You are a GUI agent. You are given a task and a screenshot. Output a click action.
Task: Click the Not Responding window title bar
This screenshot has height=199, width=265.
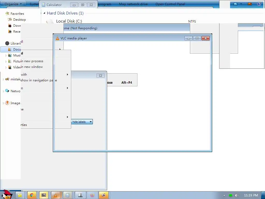coord(127,28)
